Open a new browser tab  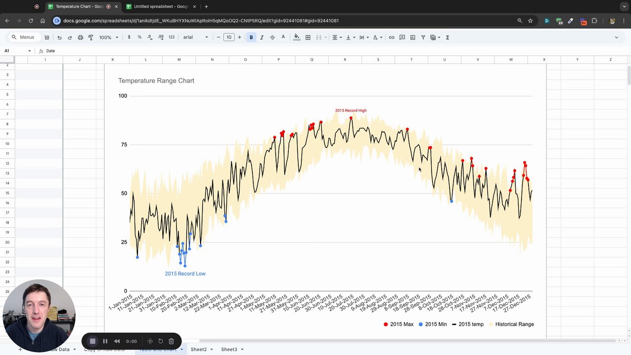coord(206,6)
